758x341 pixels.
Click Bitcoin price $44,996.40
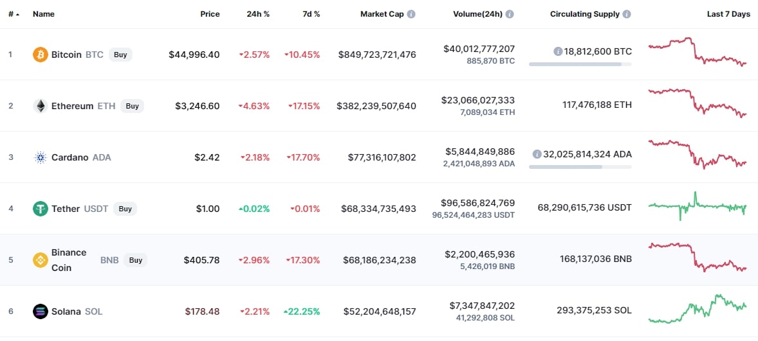click(194, 55)
